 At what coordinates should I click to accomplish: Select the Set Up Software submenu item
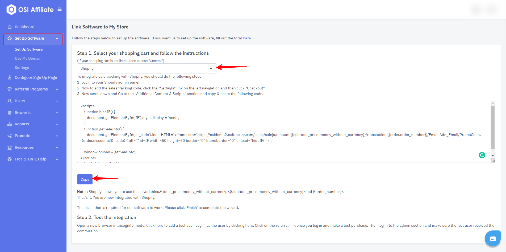click(29, 49)
